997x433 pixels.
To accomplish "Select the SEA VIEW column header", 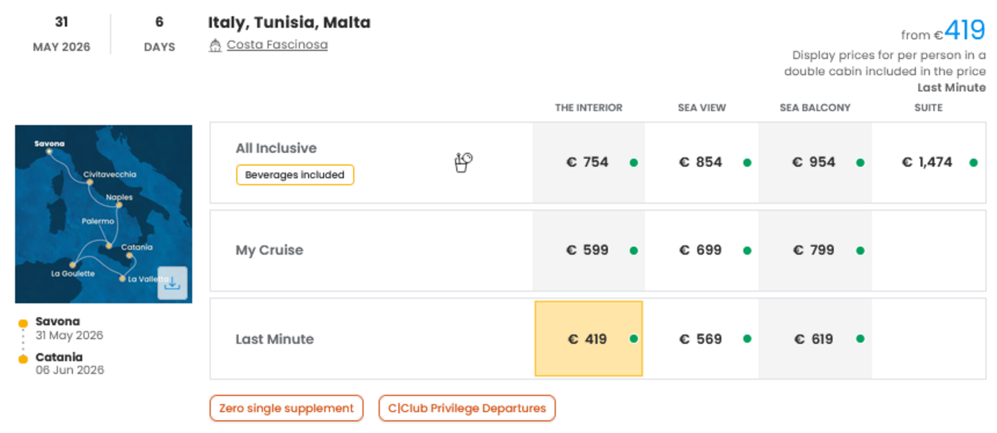I will [700, 107].
